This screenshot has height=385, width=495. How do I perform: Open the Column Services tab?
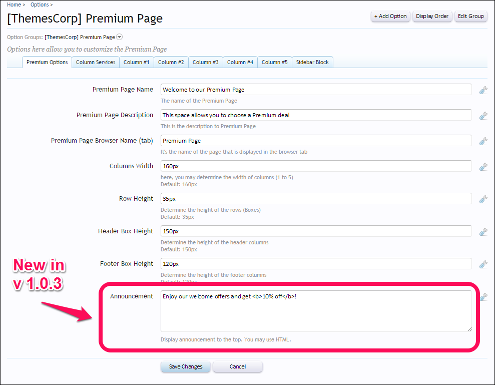click(x=96, y=62)
